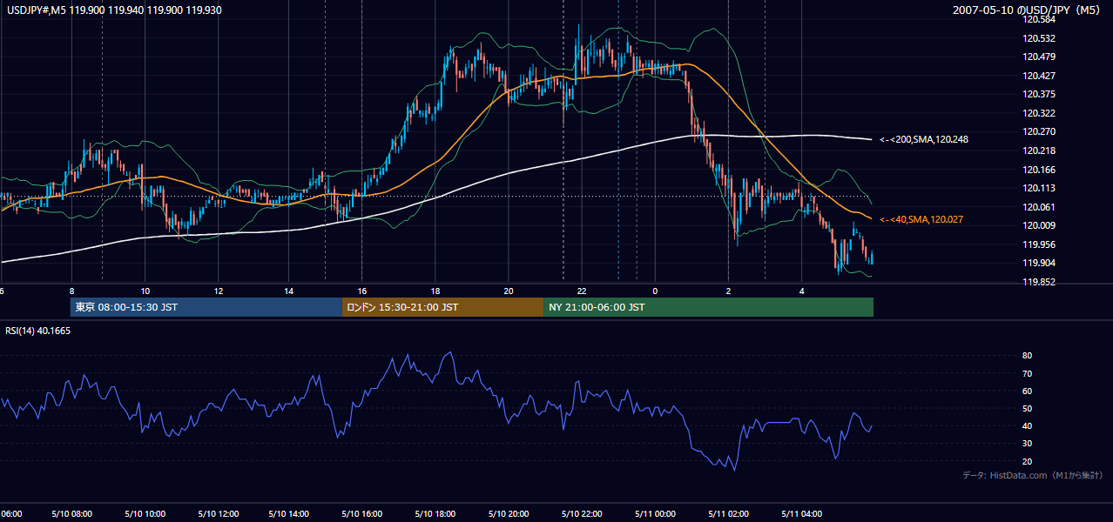Viewport: 1113px width, 522px height.
Task: Select the 東京 08:00-15:30 JST session bar
Action: [206, 307]
